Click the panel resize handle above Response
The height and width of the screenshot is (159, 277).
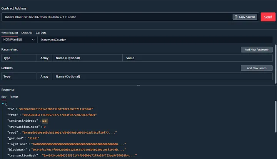point(138,85)
